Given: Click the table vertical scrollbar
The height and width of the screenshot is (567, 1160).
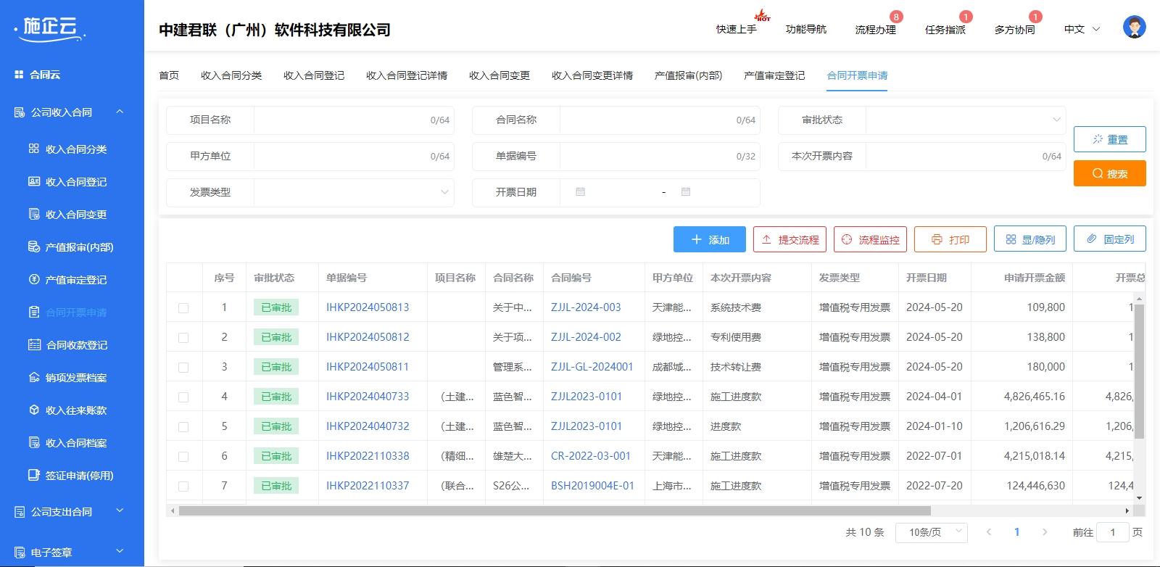Looking at the screenshot, I should point(1139,371).
